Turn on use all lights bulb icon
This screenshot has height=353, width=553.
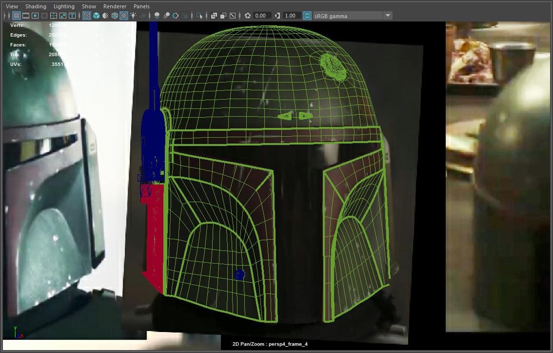(133, 16)
